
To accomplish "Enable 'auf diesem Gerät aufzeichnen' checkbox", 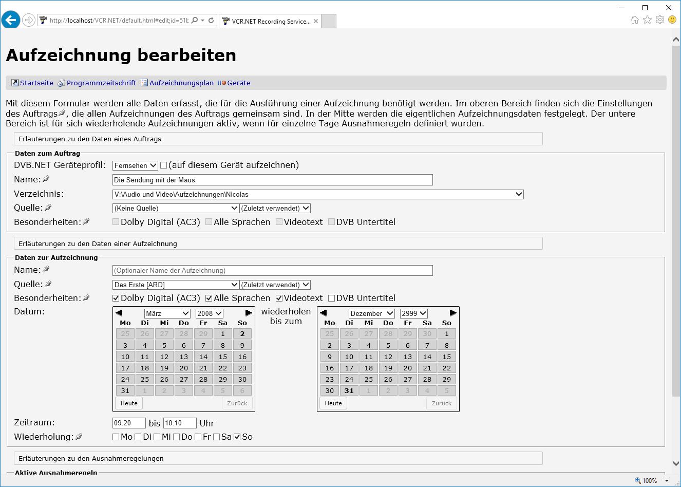I will [x=164, y=165].
